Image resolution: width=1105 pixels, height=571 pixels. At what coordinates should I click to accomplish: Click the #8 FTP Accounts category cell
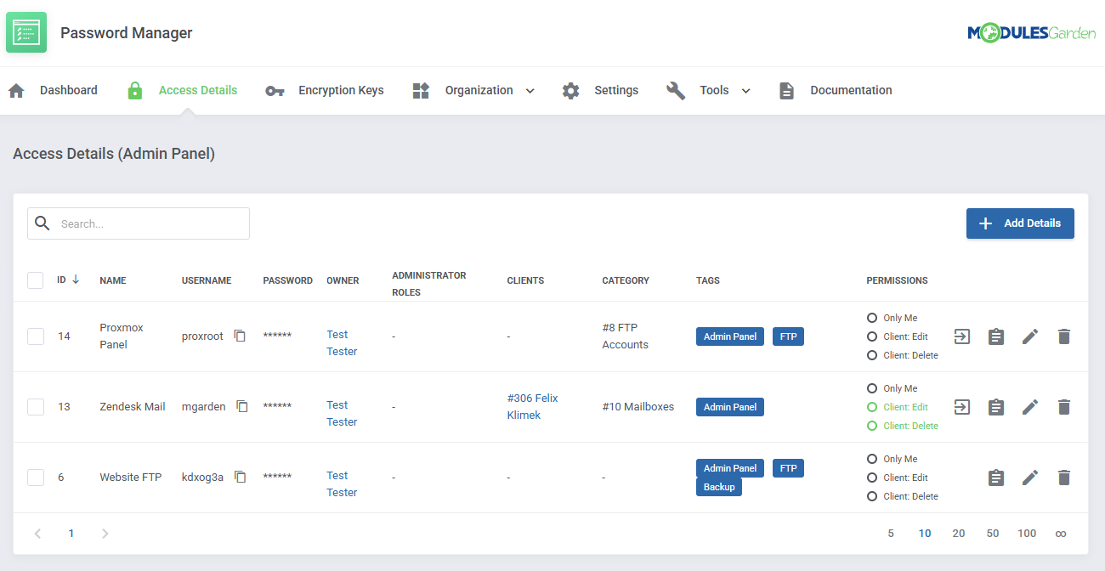[625, 336]
